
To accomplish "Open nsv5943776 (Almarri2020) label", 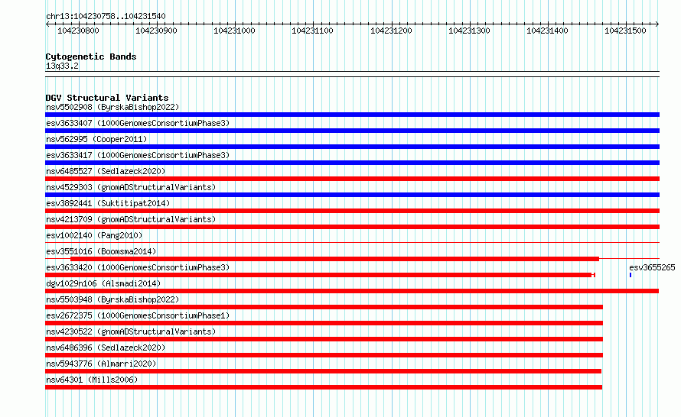I will point(101,364).
